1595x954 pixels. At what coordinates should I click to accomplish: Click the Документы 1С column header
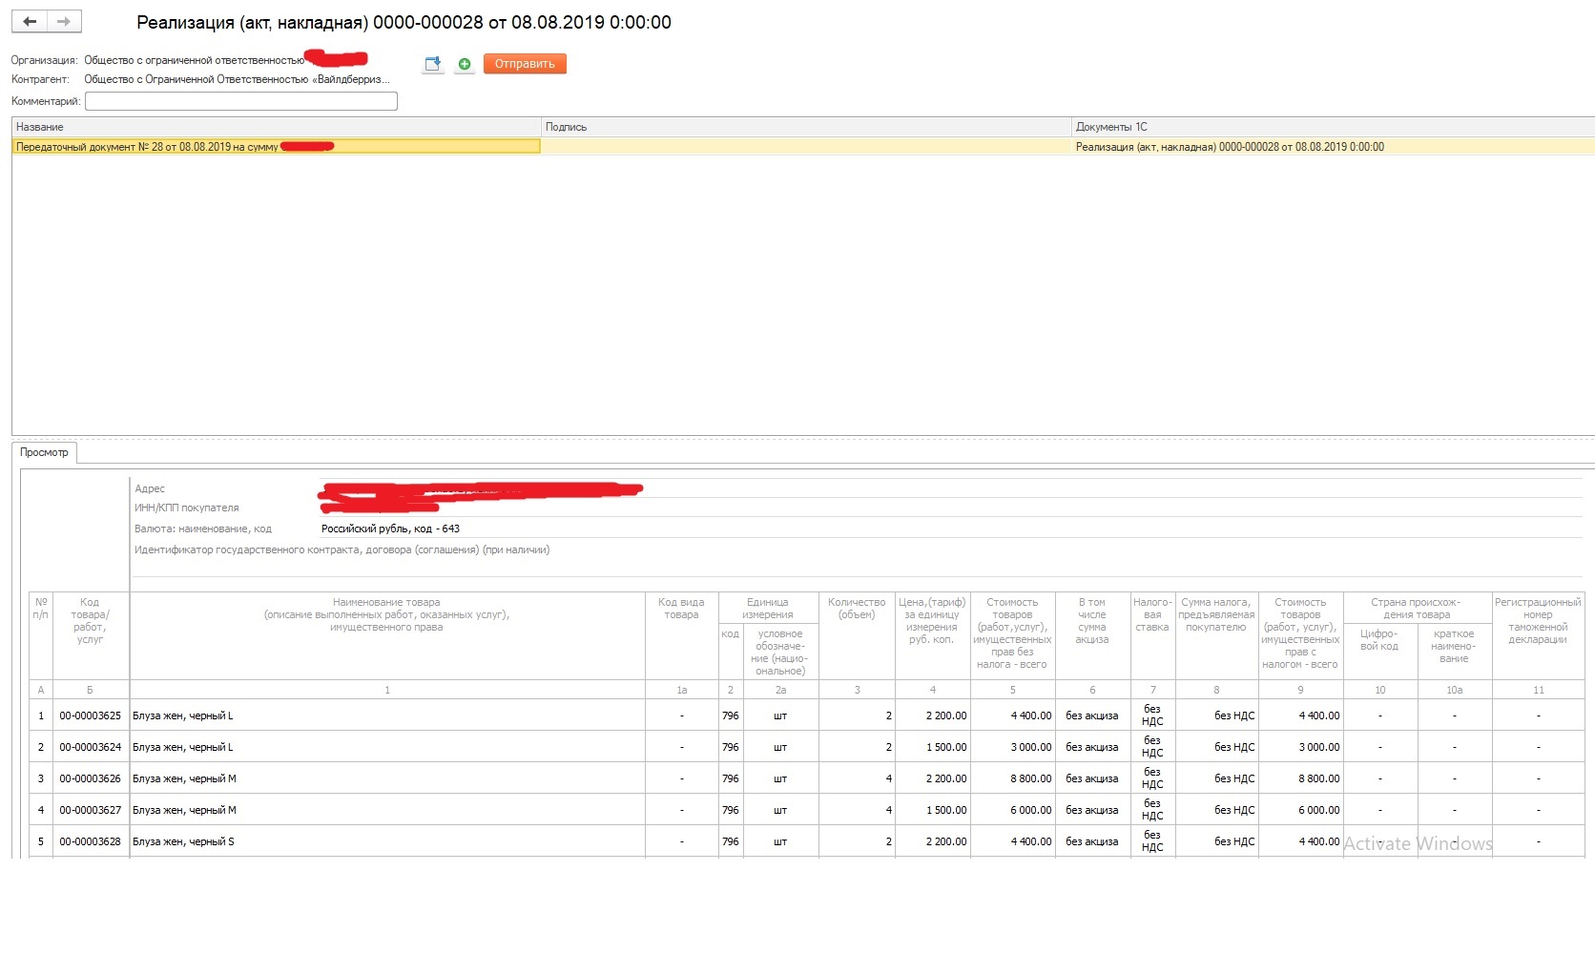coord(1332,127)
